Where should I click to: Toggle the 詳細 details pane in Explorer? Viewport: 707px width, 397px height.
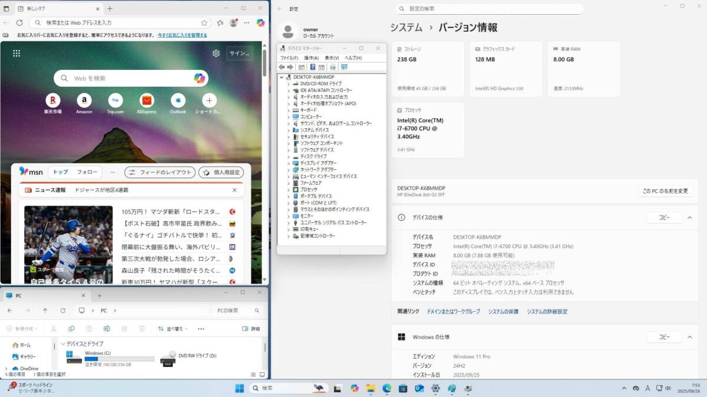(251, 329)
